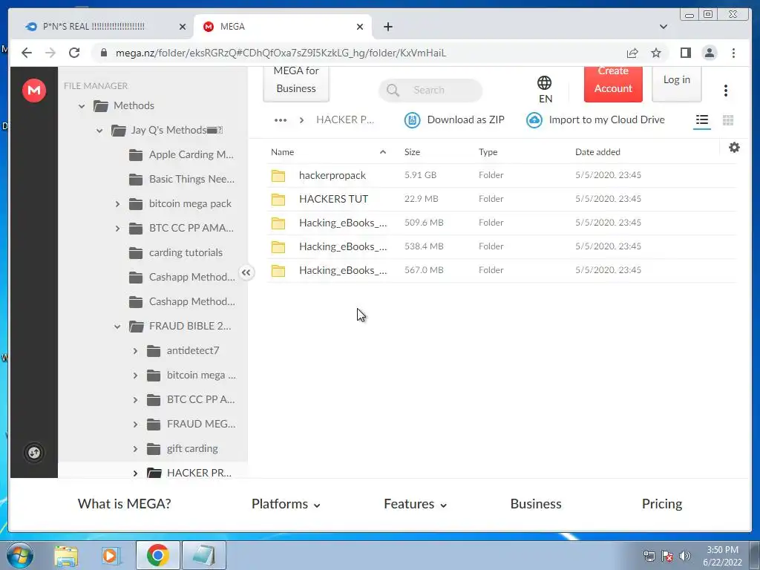This screenshot has width=760, height=570.
Task: Open Chrome three-dot menu
Action: 733,53
